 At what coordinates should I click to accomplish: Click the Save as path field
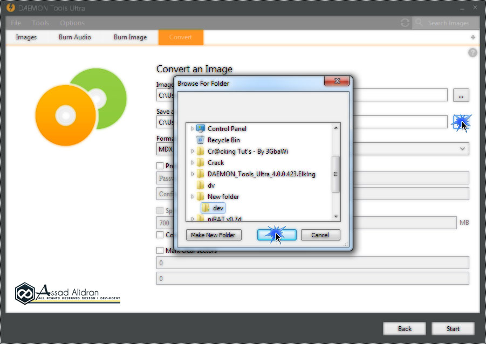[x=302, y=122]
